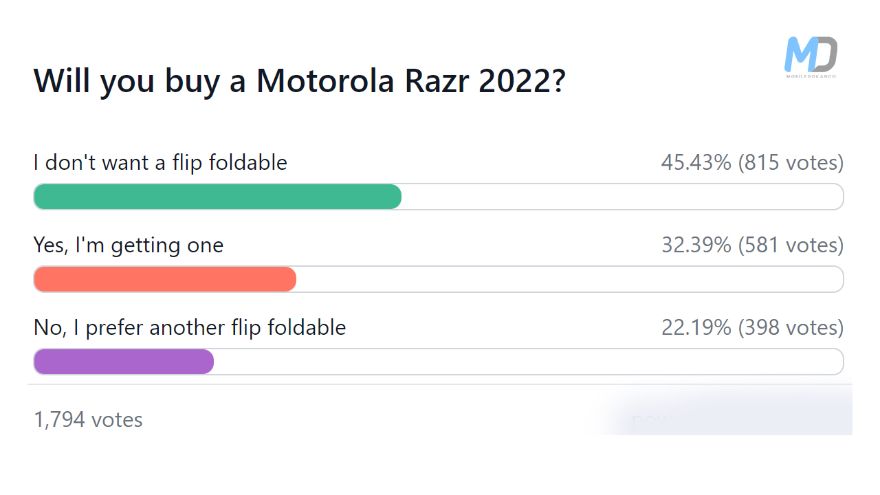Click the word "Motorola" in the heading
This screenshot has width=880, height=495.
pyautogui.click(x=325, y=81)
